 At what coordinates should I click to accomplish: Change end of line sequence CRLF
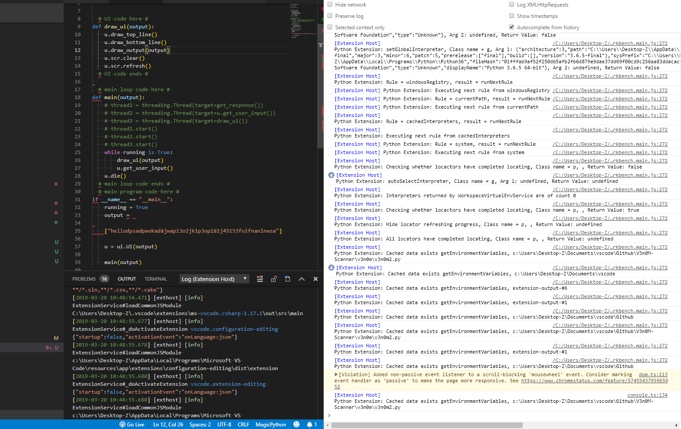243,424
